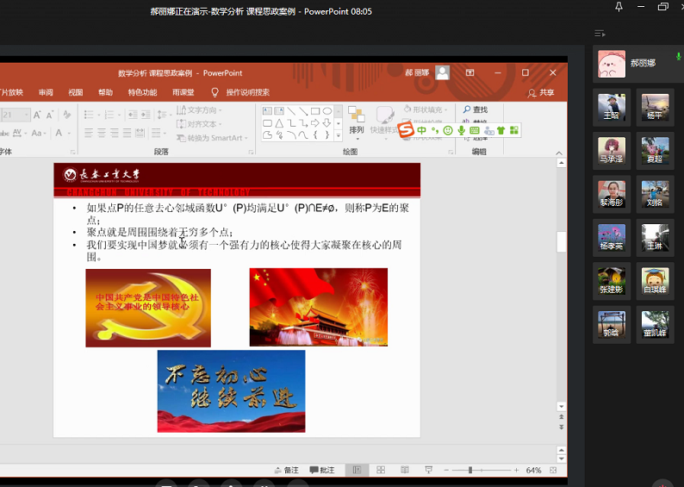Screen dimensions: 684x487
Task: Open 文字方向 text direction dropdown
Action: (200, 110)
